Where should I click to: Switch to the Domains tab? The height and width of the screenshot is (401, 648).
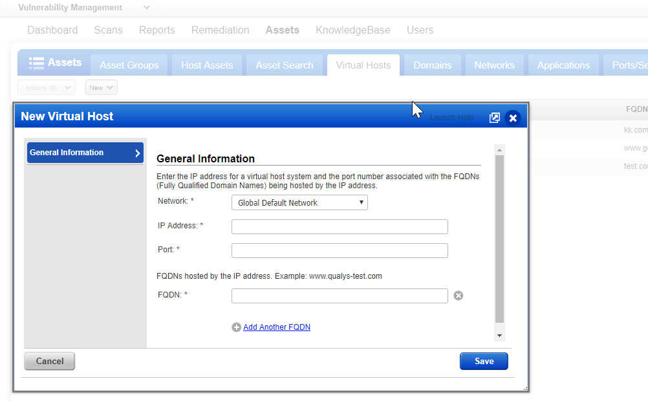click(x=432, y=65)
